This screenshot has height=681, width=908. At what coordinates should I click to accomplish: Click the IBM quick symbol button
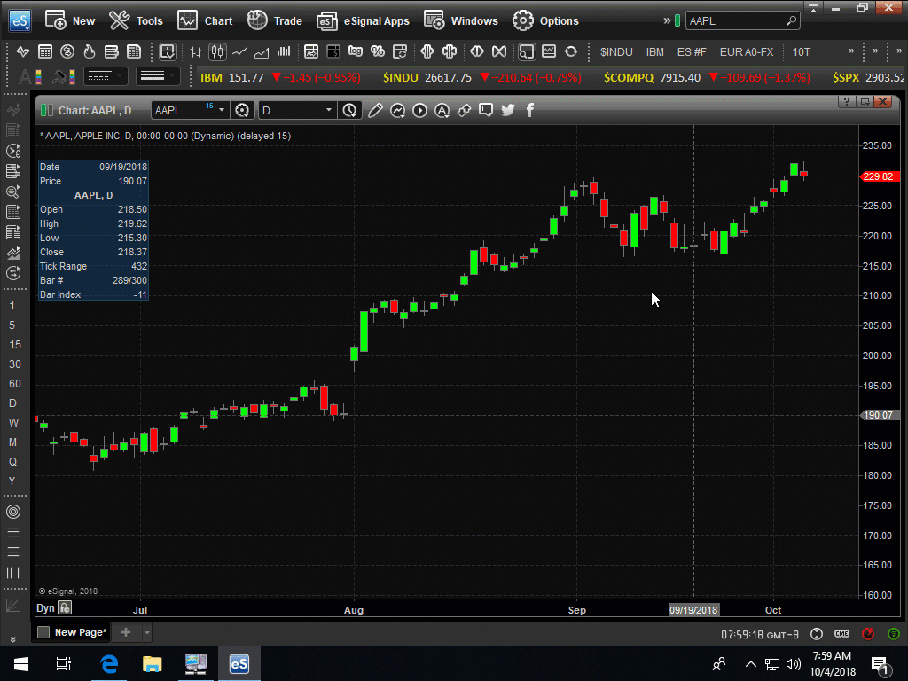click(x=655, y=52)
